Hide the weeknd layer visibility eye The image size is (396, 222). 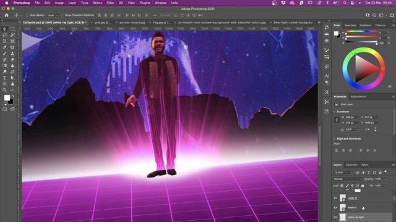(x=335, y=208)
